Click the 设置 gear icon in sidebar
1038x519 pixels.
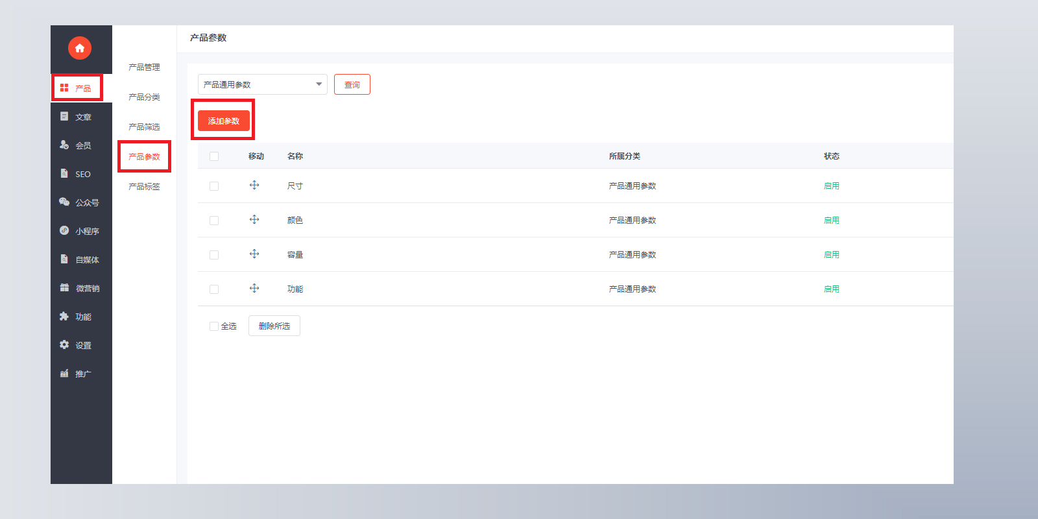[64, 344]
